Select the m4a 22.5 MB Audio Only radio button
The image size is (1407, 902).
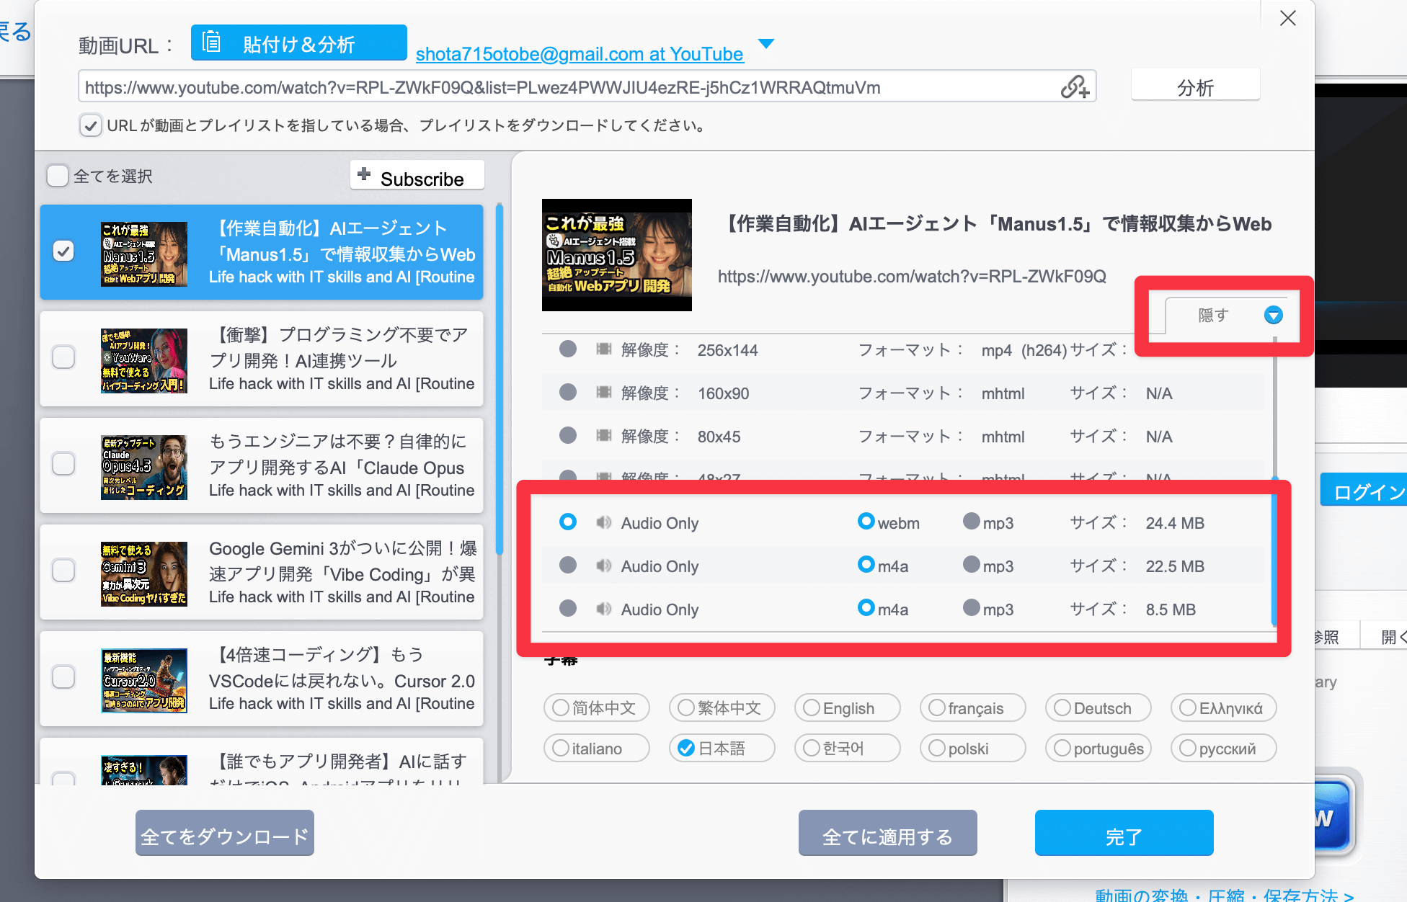[568, 565]
